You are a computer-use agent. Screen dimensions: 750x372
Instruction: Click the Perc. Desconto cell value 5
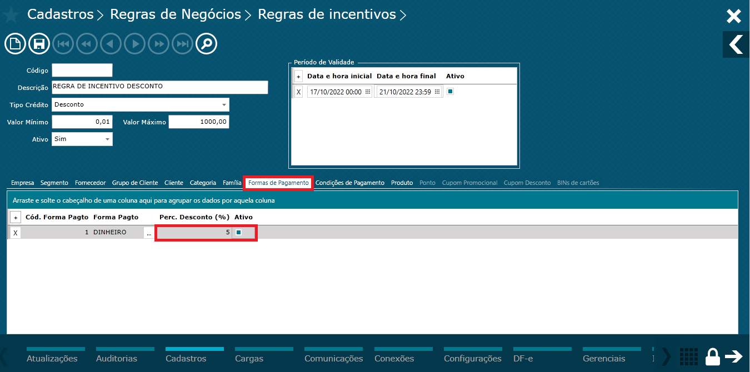[194, 233]
